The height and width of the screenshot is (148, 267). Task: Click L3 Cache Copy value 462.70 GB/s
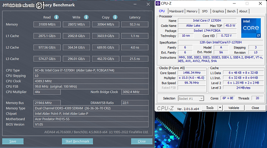(x=106, y=59)
